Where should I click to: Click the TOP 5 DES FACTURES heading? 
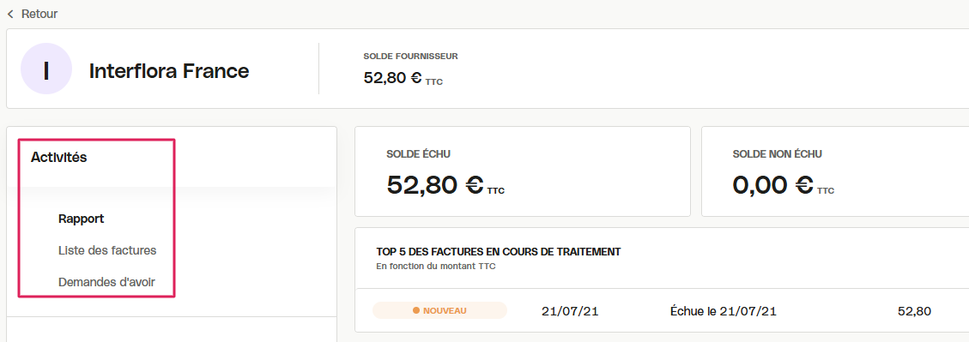[x=499, y=252]
